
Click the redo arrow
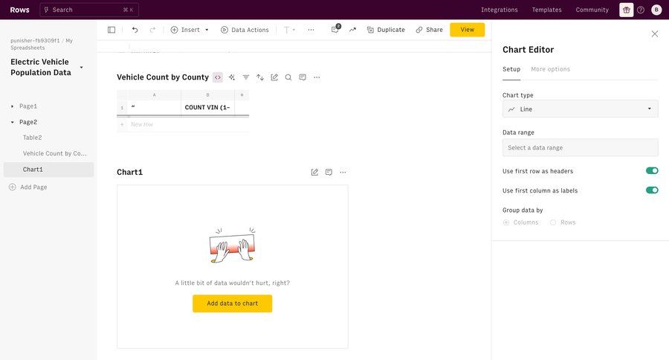coord(152,30)
